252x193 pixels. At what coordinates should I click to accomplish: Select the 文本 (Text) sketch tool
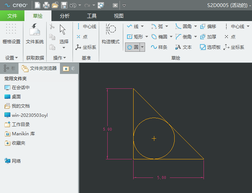point(184,47)
